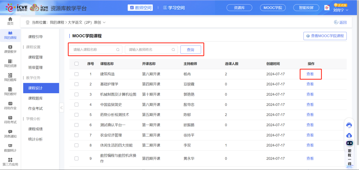Open 我的资源 icon in left sidebar
359x170 pixels.
(10, 61)
